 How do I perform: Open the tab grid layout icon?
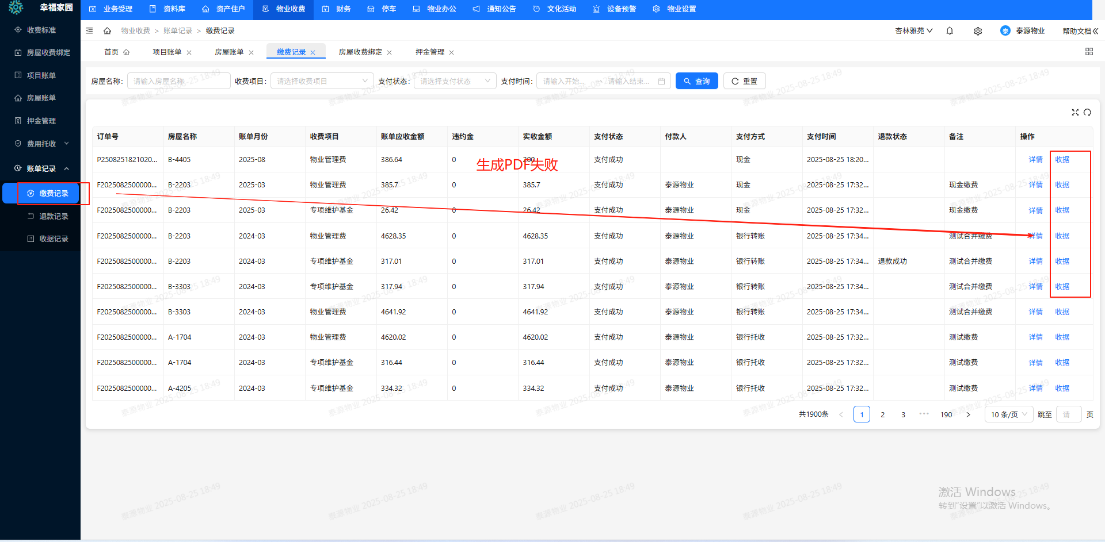[1089, 52]
